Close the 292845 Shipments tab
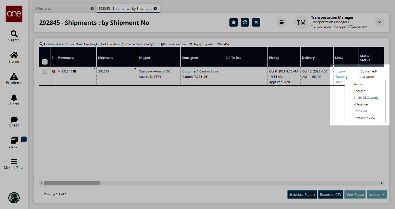The image size is (395, 209). tap(155, 8)
